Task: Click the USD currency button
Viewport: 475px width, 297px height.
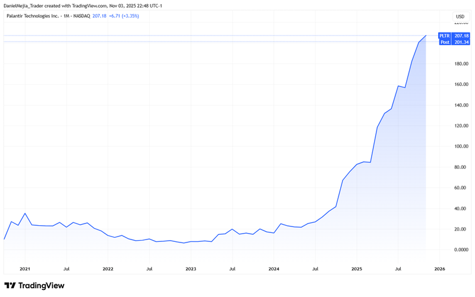Action: 460,17
